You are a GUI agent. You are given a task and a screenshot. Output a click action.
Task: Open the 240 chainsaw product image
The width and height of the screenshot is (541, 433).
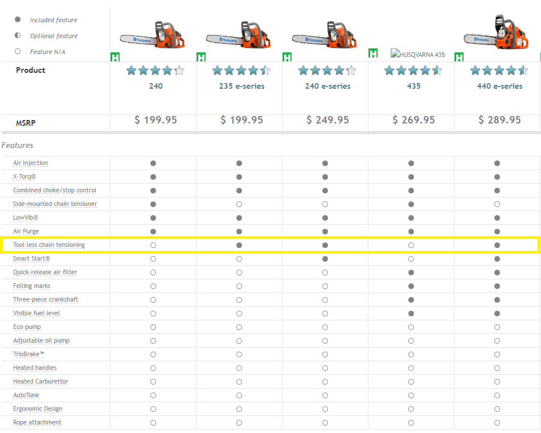[x=153, y=35]
